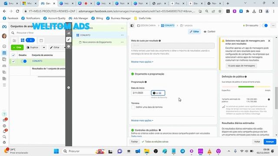Open three-dot menu for Novo anúncio de Engajamento row
278x156 pixels.
coord(122,42)
